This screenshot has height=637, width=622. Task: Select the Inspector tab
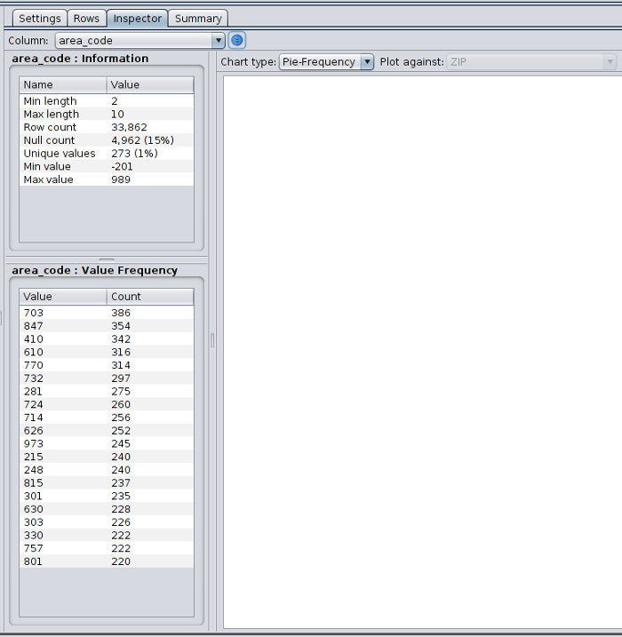point(138,18)
